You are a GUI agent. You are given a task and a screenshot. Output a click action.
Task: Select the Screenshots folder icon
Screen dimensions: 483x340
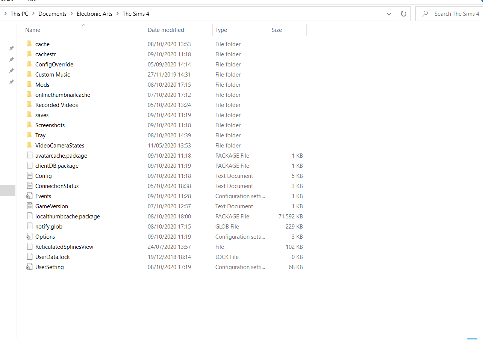pos(29,125)
